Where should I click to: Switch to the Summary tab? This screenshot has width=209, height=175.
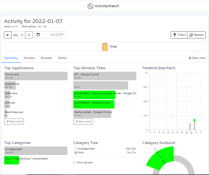click(11, 58)
